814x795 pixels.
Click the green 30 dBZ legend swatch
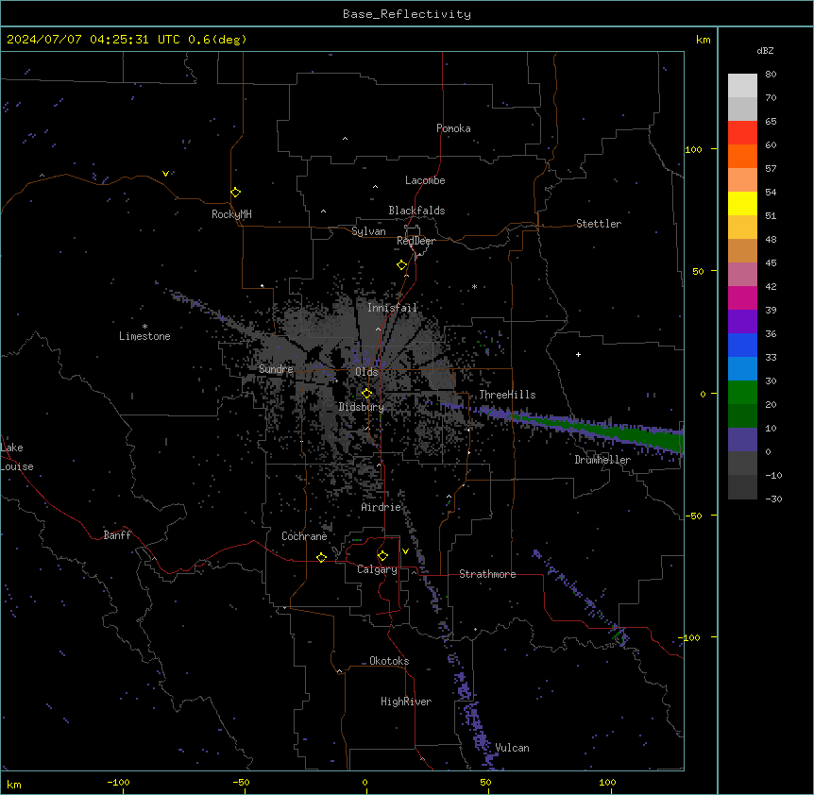coord(742,393)
